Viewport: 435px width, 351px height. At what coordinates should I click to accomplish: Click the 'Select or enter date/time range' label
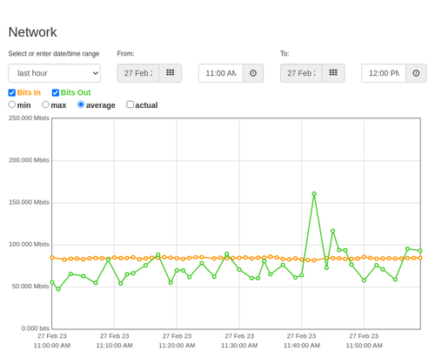pyautogui.click(x=54, y=54)
